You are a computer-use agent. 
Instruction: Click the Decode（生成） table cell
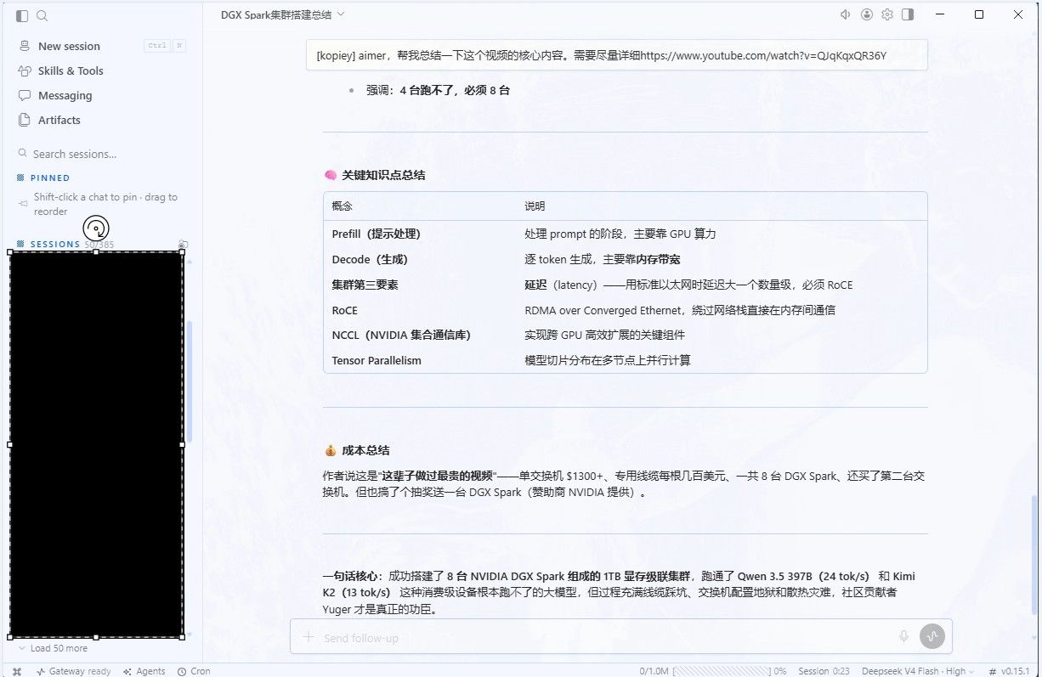(x=370, y=259)
